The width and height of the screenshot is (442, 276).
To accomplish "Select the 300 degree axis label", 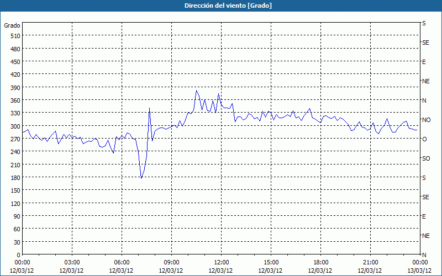I will tap(15, 126).
